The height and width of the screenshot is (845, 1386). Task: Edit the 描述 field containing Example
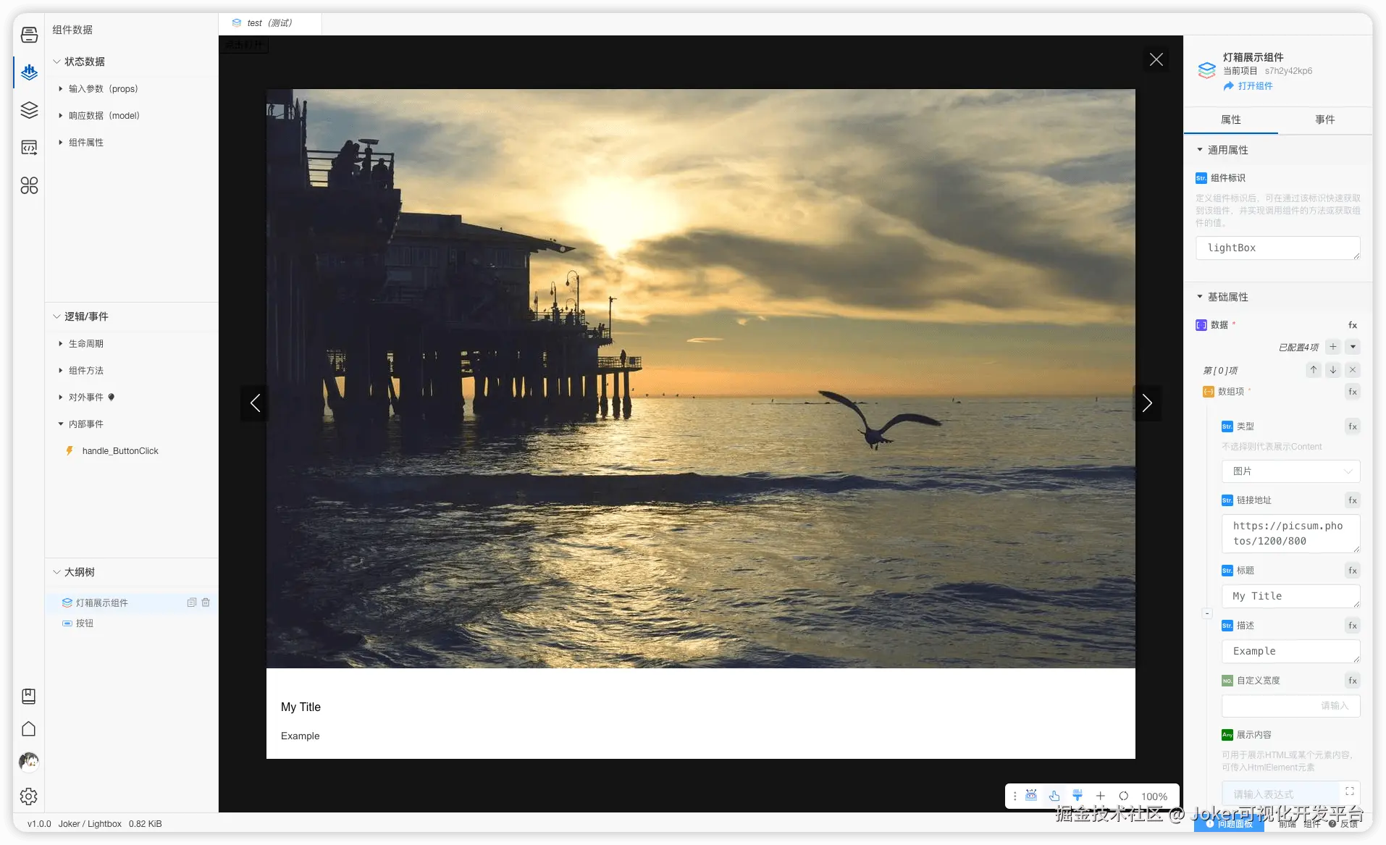[x=1290, y=651]
